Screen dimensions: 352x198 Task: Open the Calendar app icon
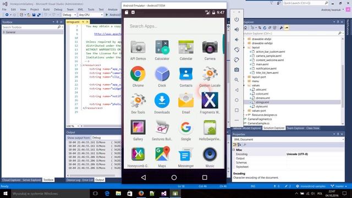[x=186, y=50]
